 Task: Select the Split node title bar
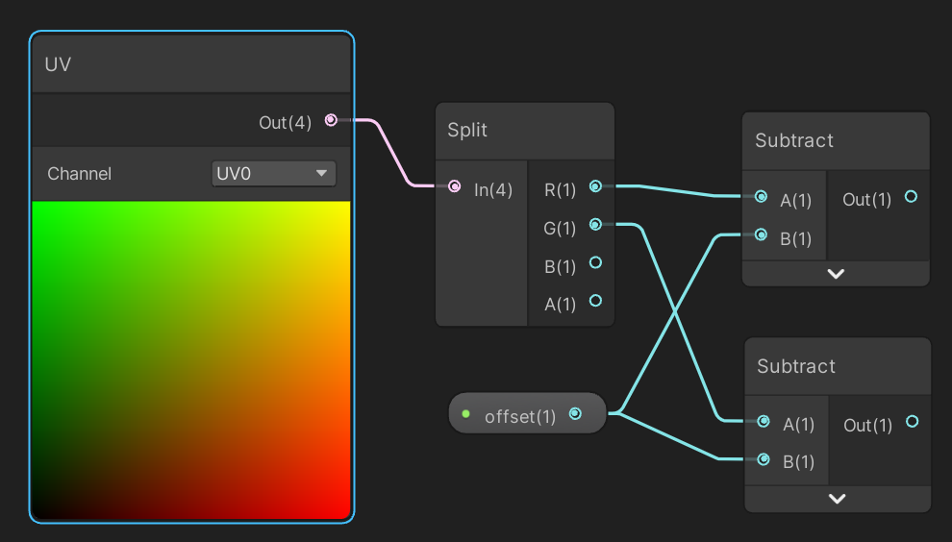pos(525,131)
